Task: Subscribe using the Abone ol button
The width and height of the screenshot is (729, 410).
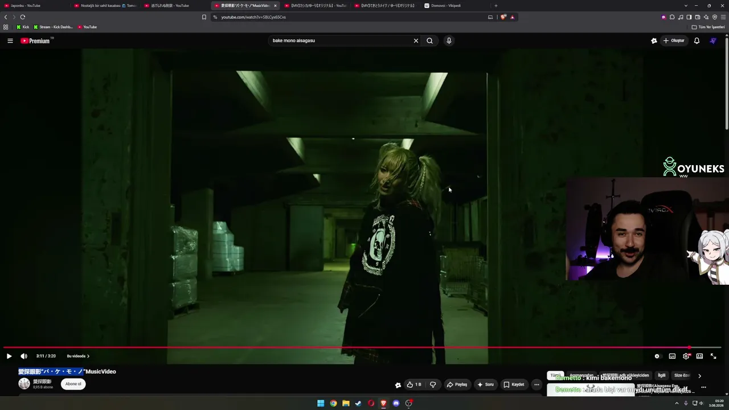Action: (73, 384)
